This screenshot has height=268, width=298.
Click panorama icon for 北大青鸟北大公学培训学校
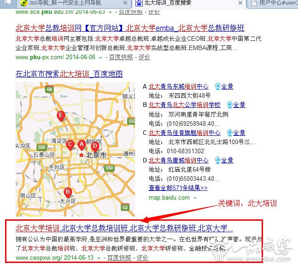pyautogui.click(x=230, y=105)
